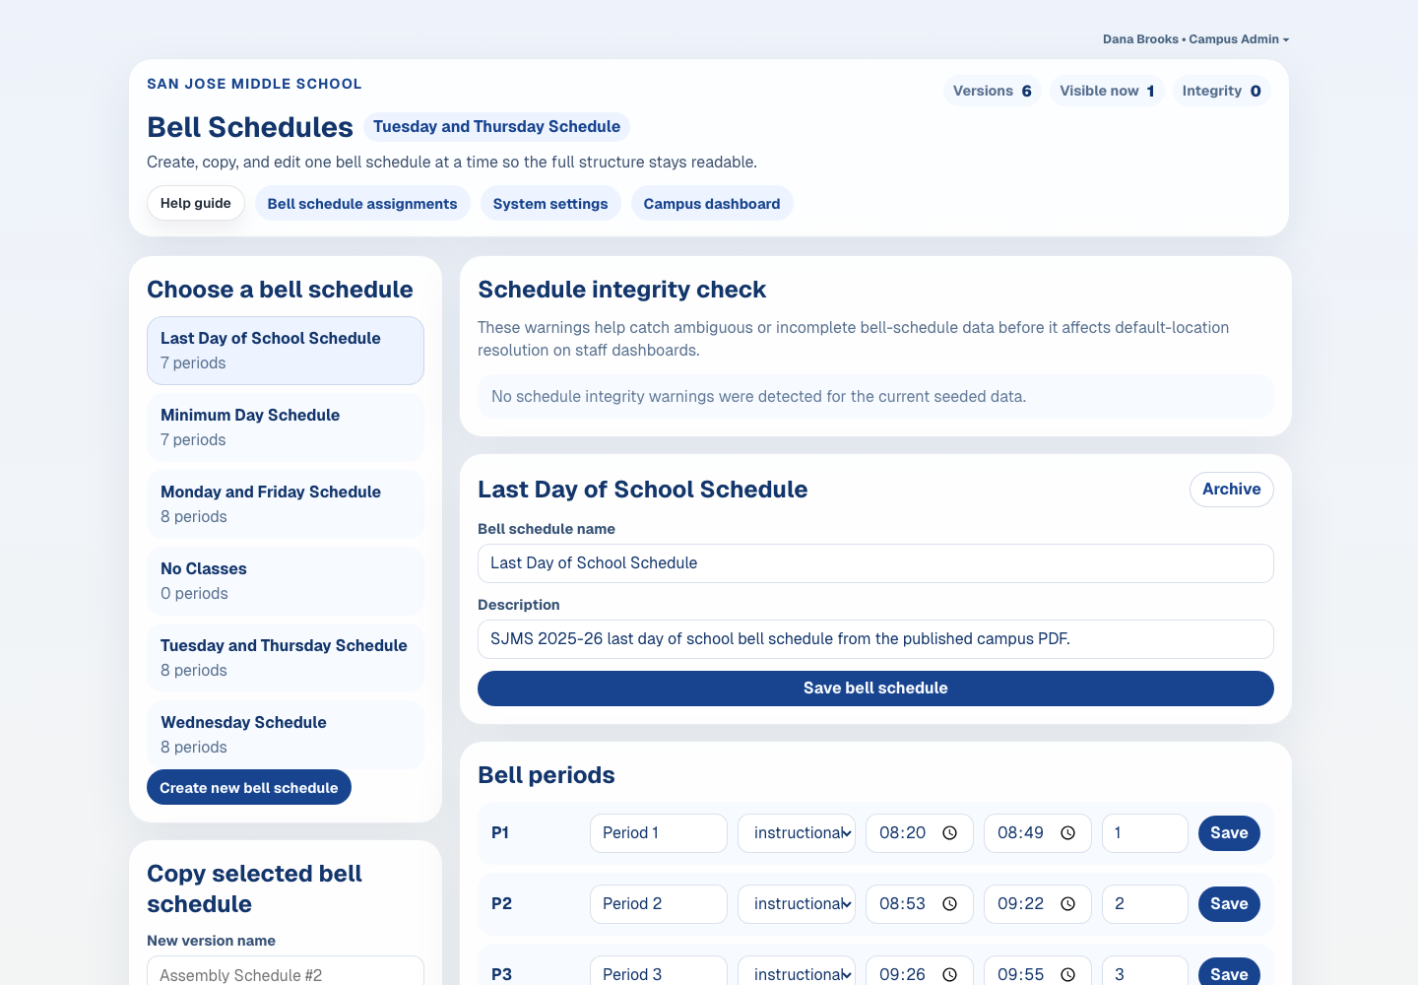Viewport: 1418px width, 985px height.
Task: Click the SAN JOSE MIDDLE SCHOOL text
Action: coord(254,84)
